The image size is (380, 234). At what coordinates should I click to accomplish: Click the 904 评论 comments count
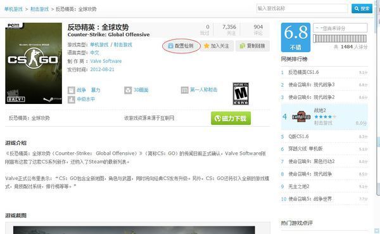coord(258,30)
